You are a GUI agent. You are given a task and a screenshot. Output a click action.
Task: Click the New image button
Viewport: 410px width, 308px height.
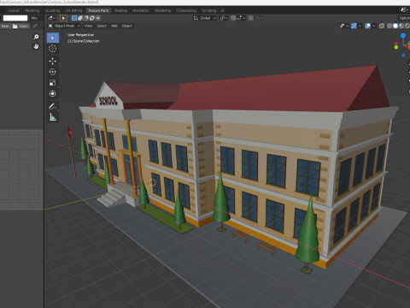[x=5, y=26]
